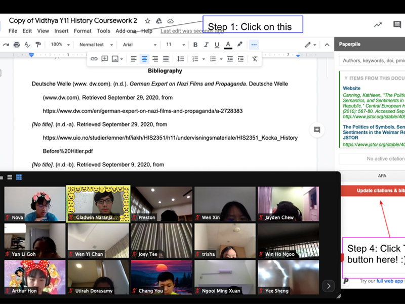Click the three-dot More toolbar button
Image resolution: width=405 pixels, height=304 pixels.
tap(254, 45)
